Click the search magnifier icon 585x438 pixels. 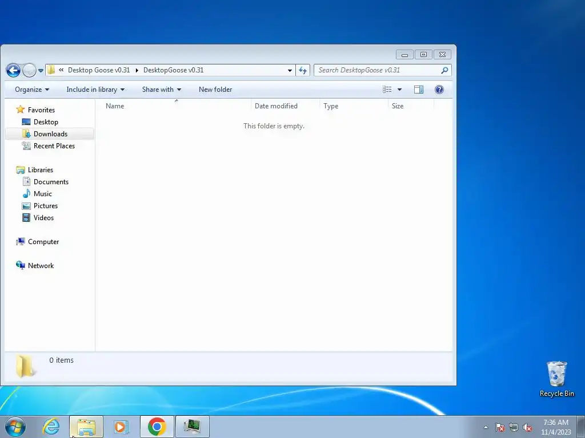coord(444,70)
